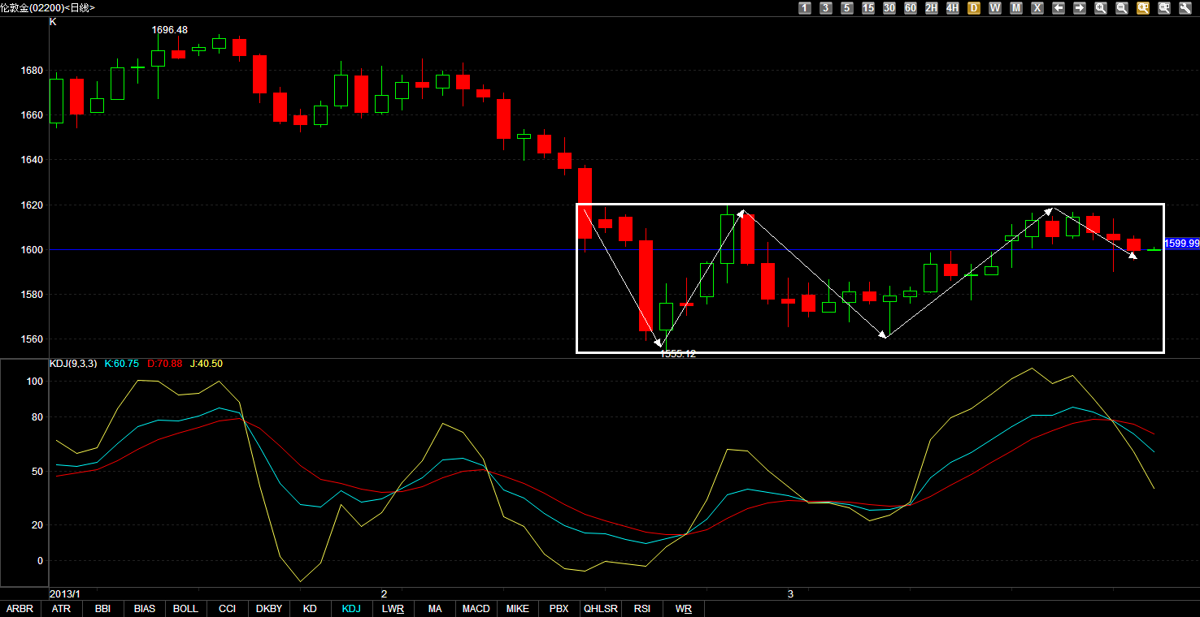The height and width of the screenshot is (617, 1200).
Task: Switch indicator to MACD tab
Action: (476, 609)
